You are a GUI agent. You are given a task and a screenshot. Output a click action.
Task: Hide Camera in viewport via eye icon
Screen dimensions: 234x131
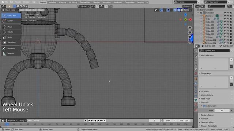(228, 16)
